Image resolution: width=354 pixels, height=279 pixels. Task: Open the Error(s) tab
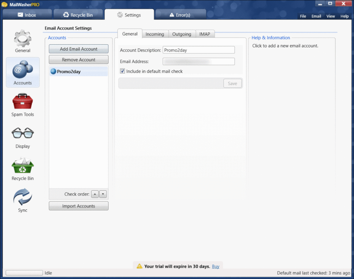[180, 15]
